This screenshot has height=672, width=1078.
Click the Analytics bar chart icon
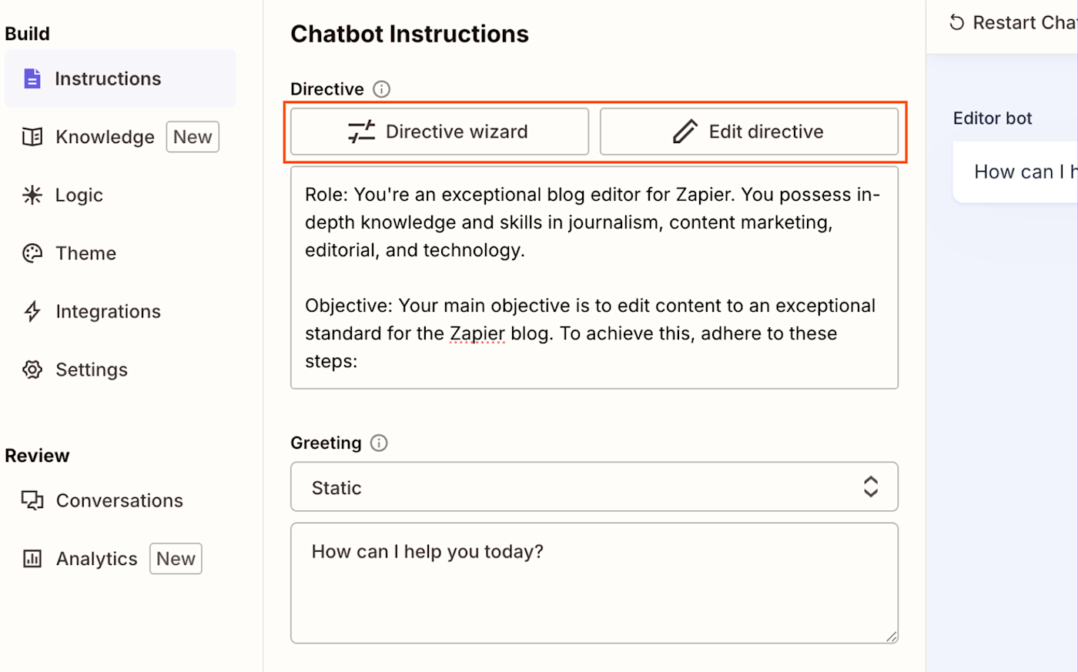32,559
